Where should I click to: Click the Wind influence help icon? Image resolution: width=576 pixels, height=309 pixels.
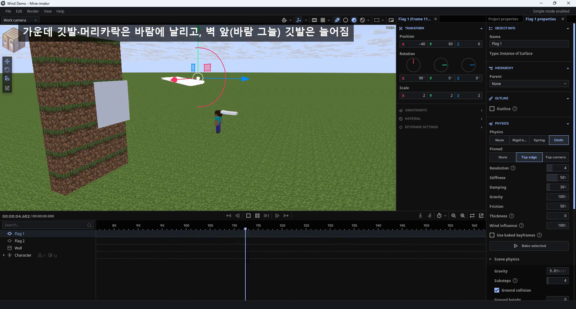click(x=521, y=225)
